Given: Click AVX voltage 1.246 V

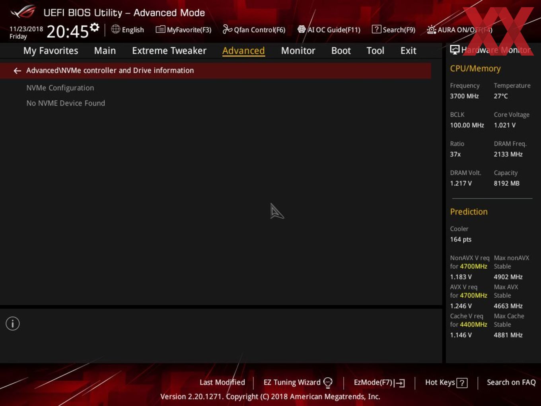Looking at the screenshot, I should [461, 306].
